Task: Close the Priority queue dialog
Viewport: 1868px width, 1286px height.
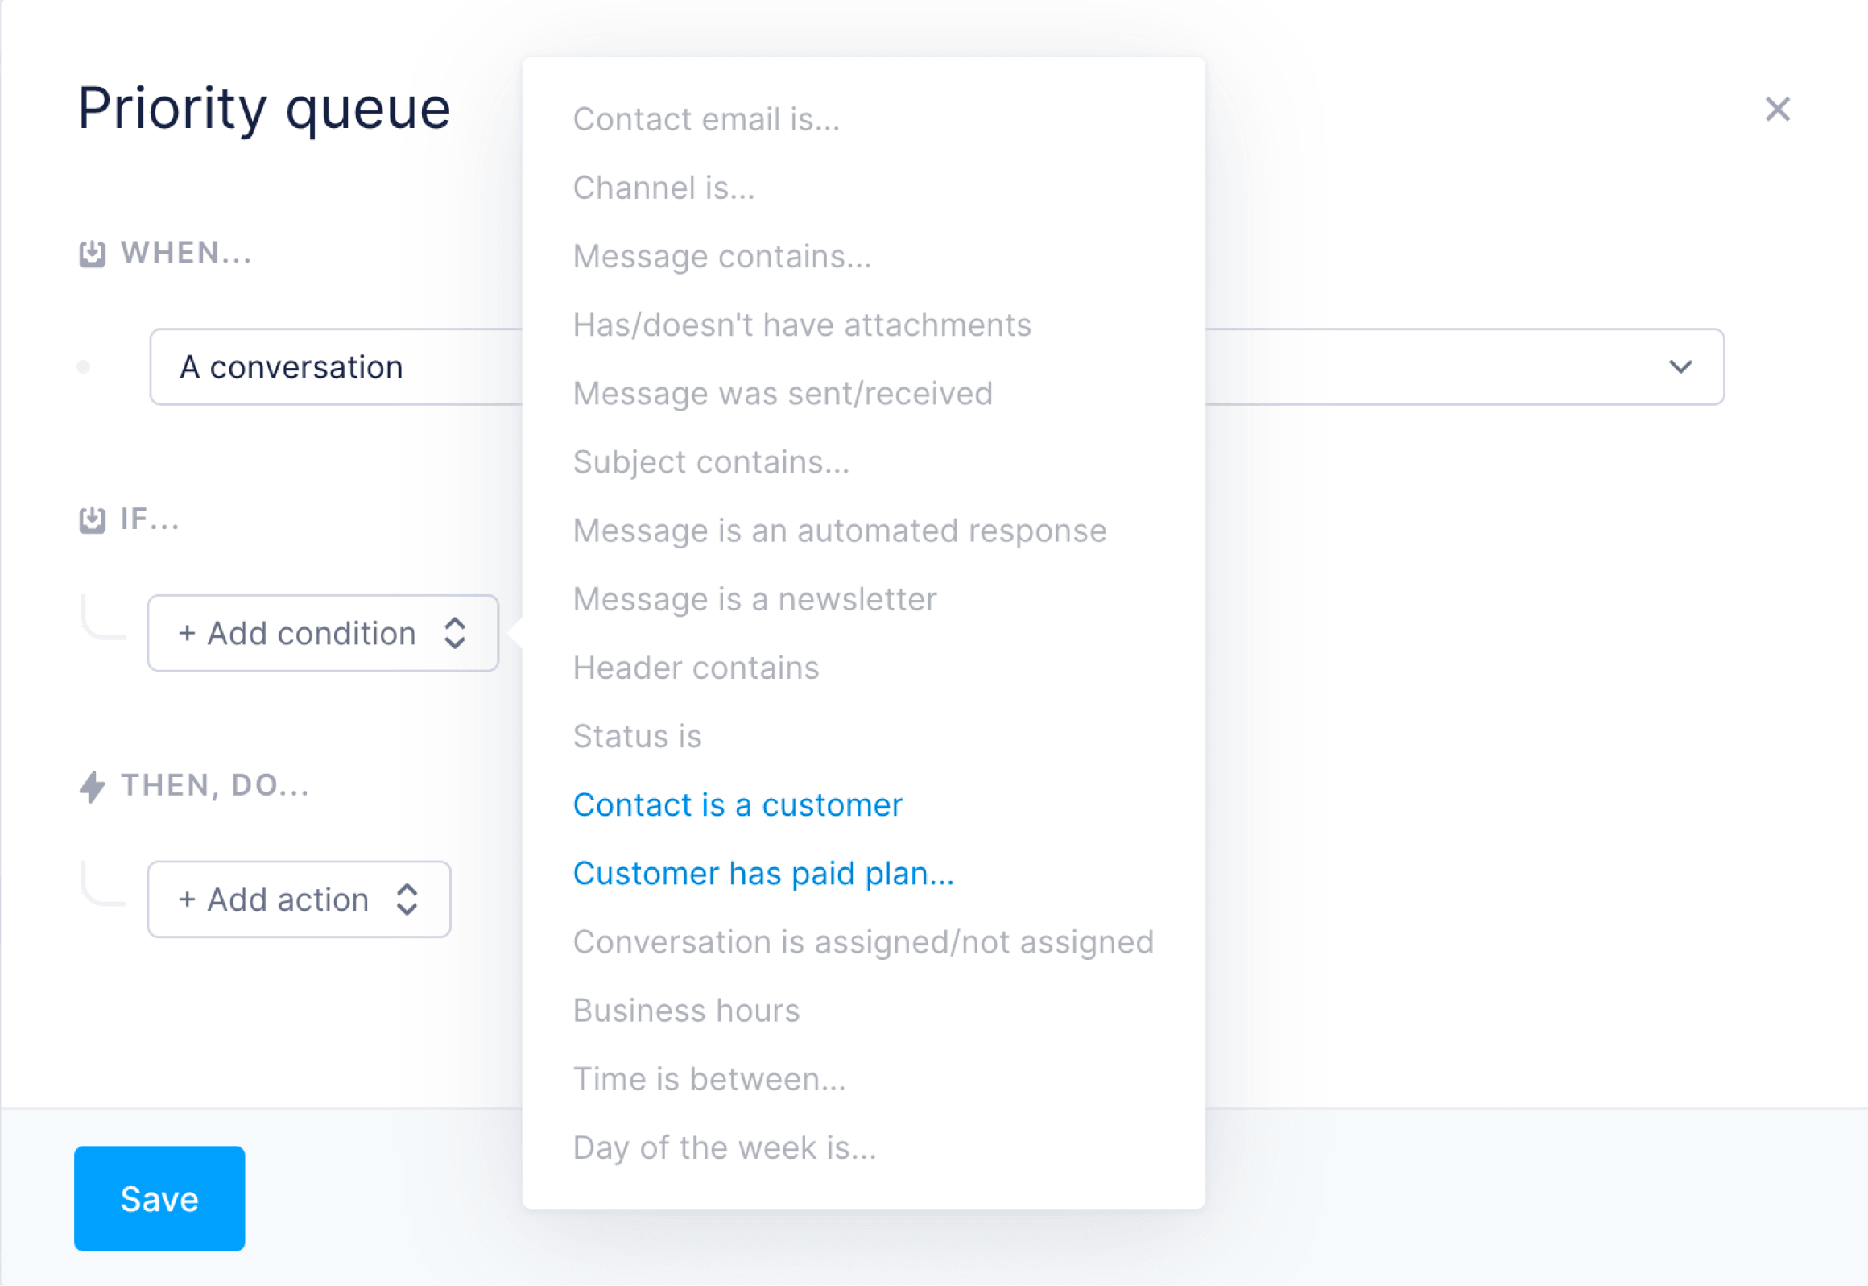Action: [x=1777, y=109]
